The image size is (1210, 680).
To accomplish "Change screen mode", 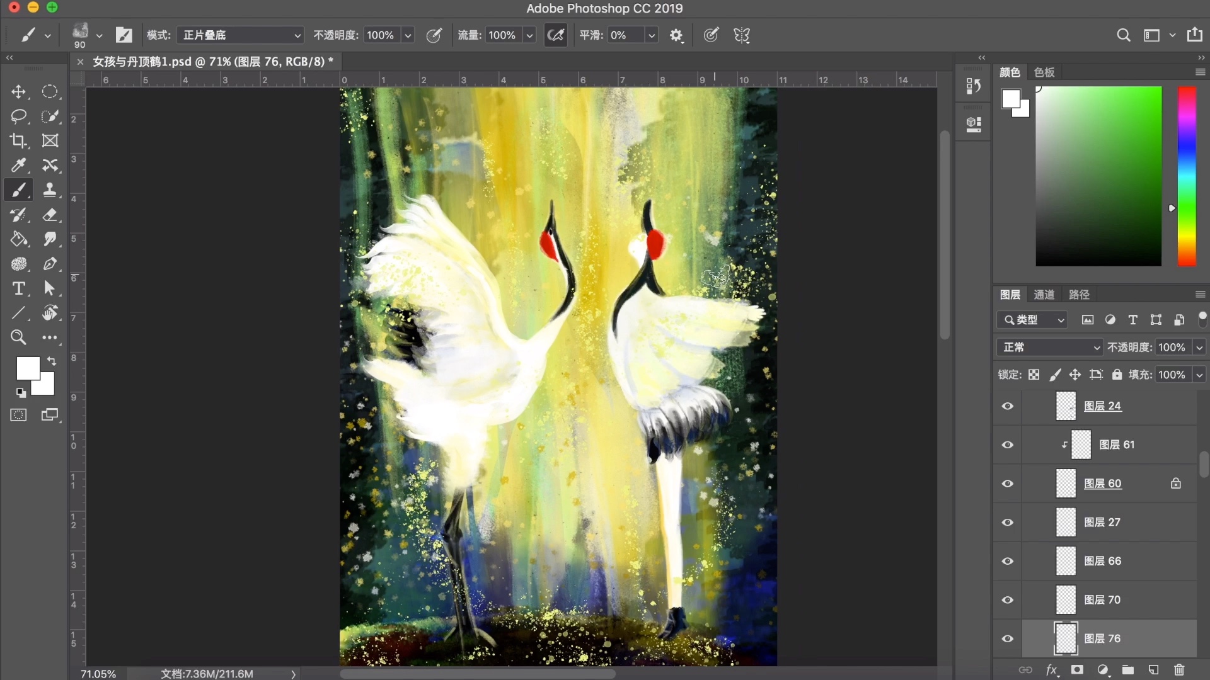I will [x=50, y=415].
